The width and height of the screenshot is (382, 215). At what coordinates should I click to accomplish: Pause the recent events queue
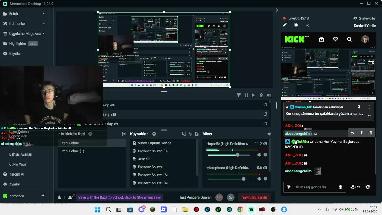(246, 95)
